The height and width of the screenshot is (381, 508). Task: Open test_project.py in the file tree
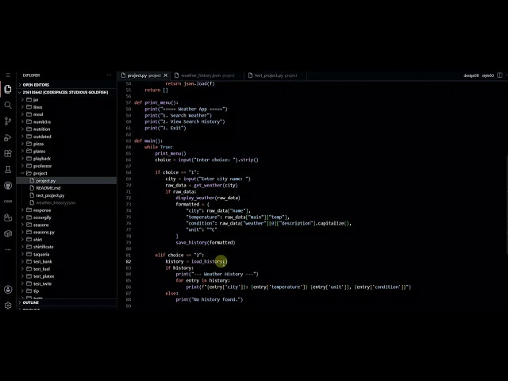pos(67,195)
